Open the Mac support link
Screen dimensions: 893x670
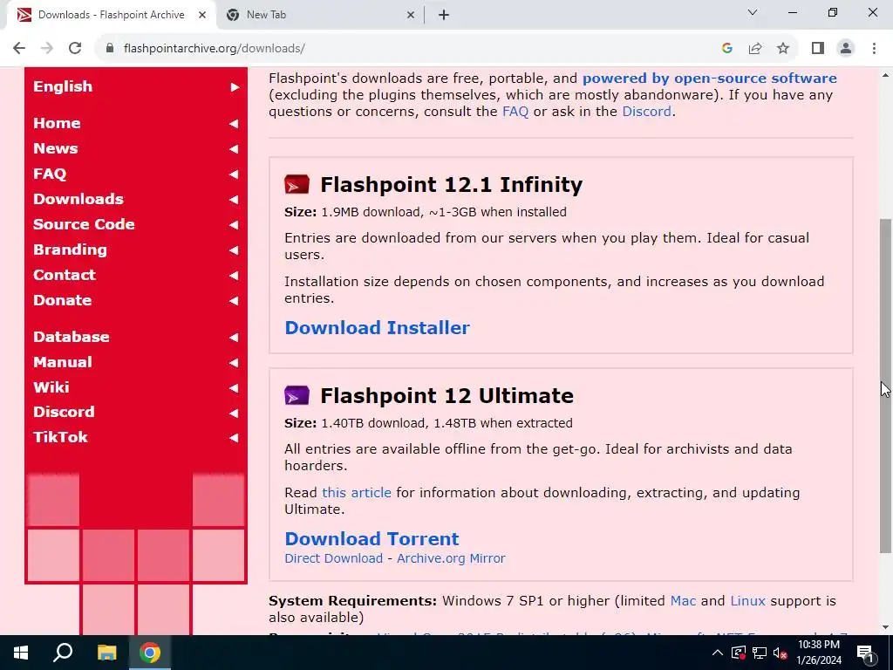[683, 601]
